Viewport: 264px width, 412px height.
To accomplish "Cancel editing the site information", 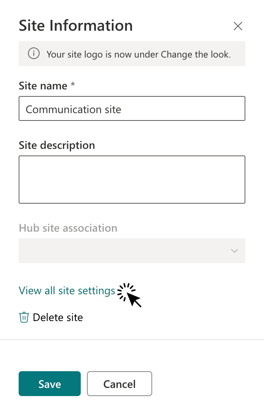I will (120, 384).
